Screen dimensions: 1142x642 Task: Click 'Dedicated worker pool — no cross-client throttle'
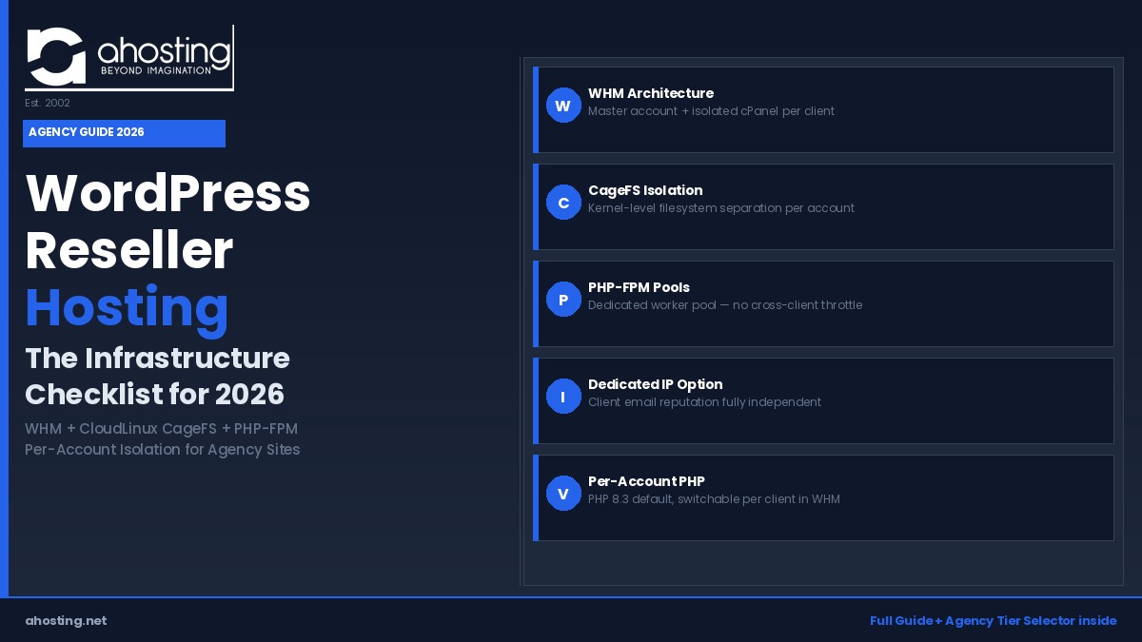725,305
